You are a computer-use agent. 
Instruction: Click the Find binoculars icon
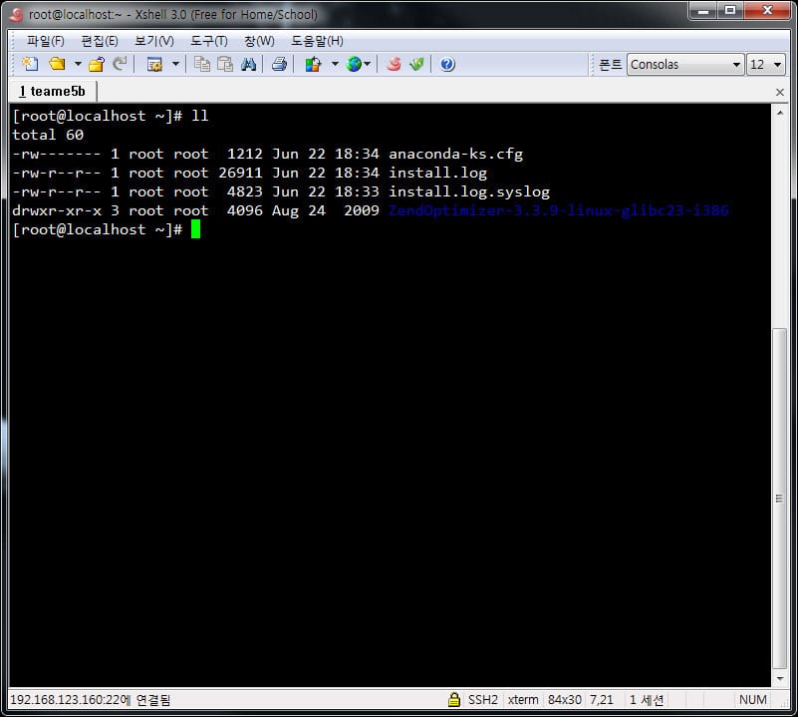pyautogui.click(x=249, y=64)
